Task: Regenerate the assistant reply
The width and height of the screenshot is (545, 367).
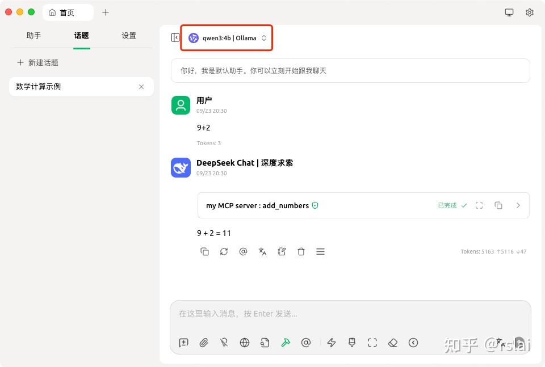Action: 224,251
